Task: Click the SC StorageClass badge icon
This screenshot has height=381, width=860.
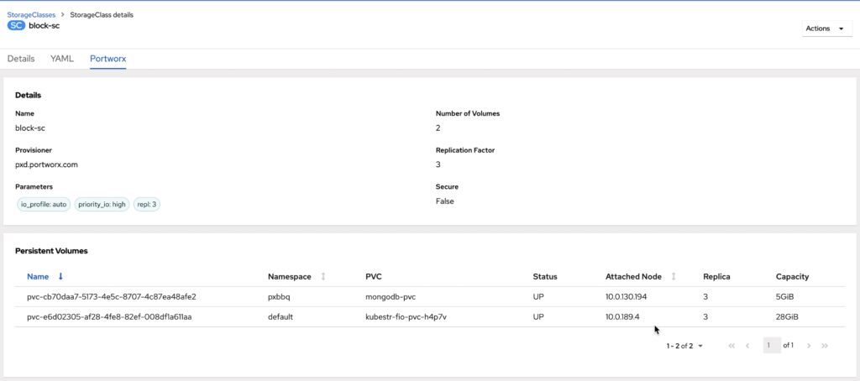Action: pyautogui.click(x=16, y=25)
